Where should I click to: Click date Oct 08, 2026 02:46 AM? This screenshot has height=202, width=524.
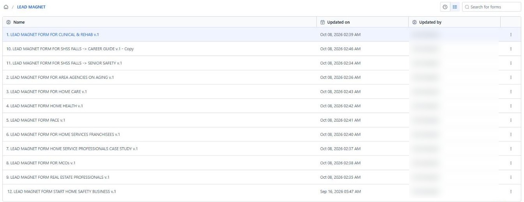pyautogui.click(x=340, y=49)
